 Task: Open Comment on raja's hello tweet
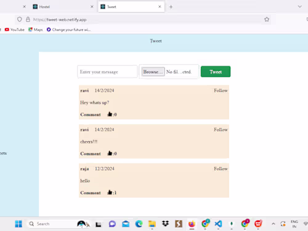pyautogui.click(x=91, y=193)
